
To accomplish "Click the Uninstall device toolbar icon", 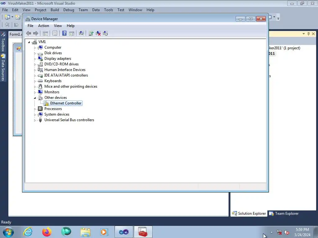I will pyautogui.click(x=98, y=33).
